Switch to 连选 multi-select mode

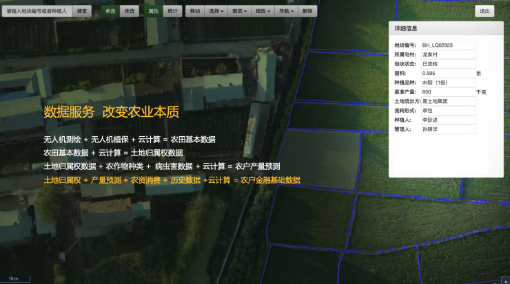pos(129,11)
